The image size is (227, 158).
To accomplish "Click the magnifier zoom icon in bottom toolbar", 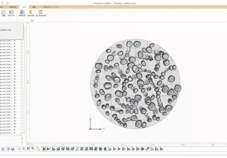I will point(38,149).
